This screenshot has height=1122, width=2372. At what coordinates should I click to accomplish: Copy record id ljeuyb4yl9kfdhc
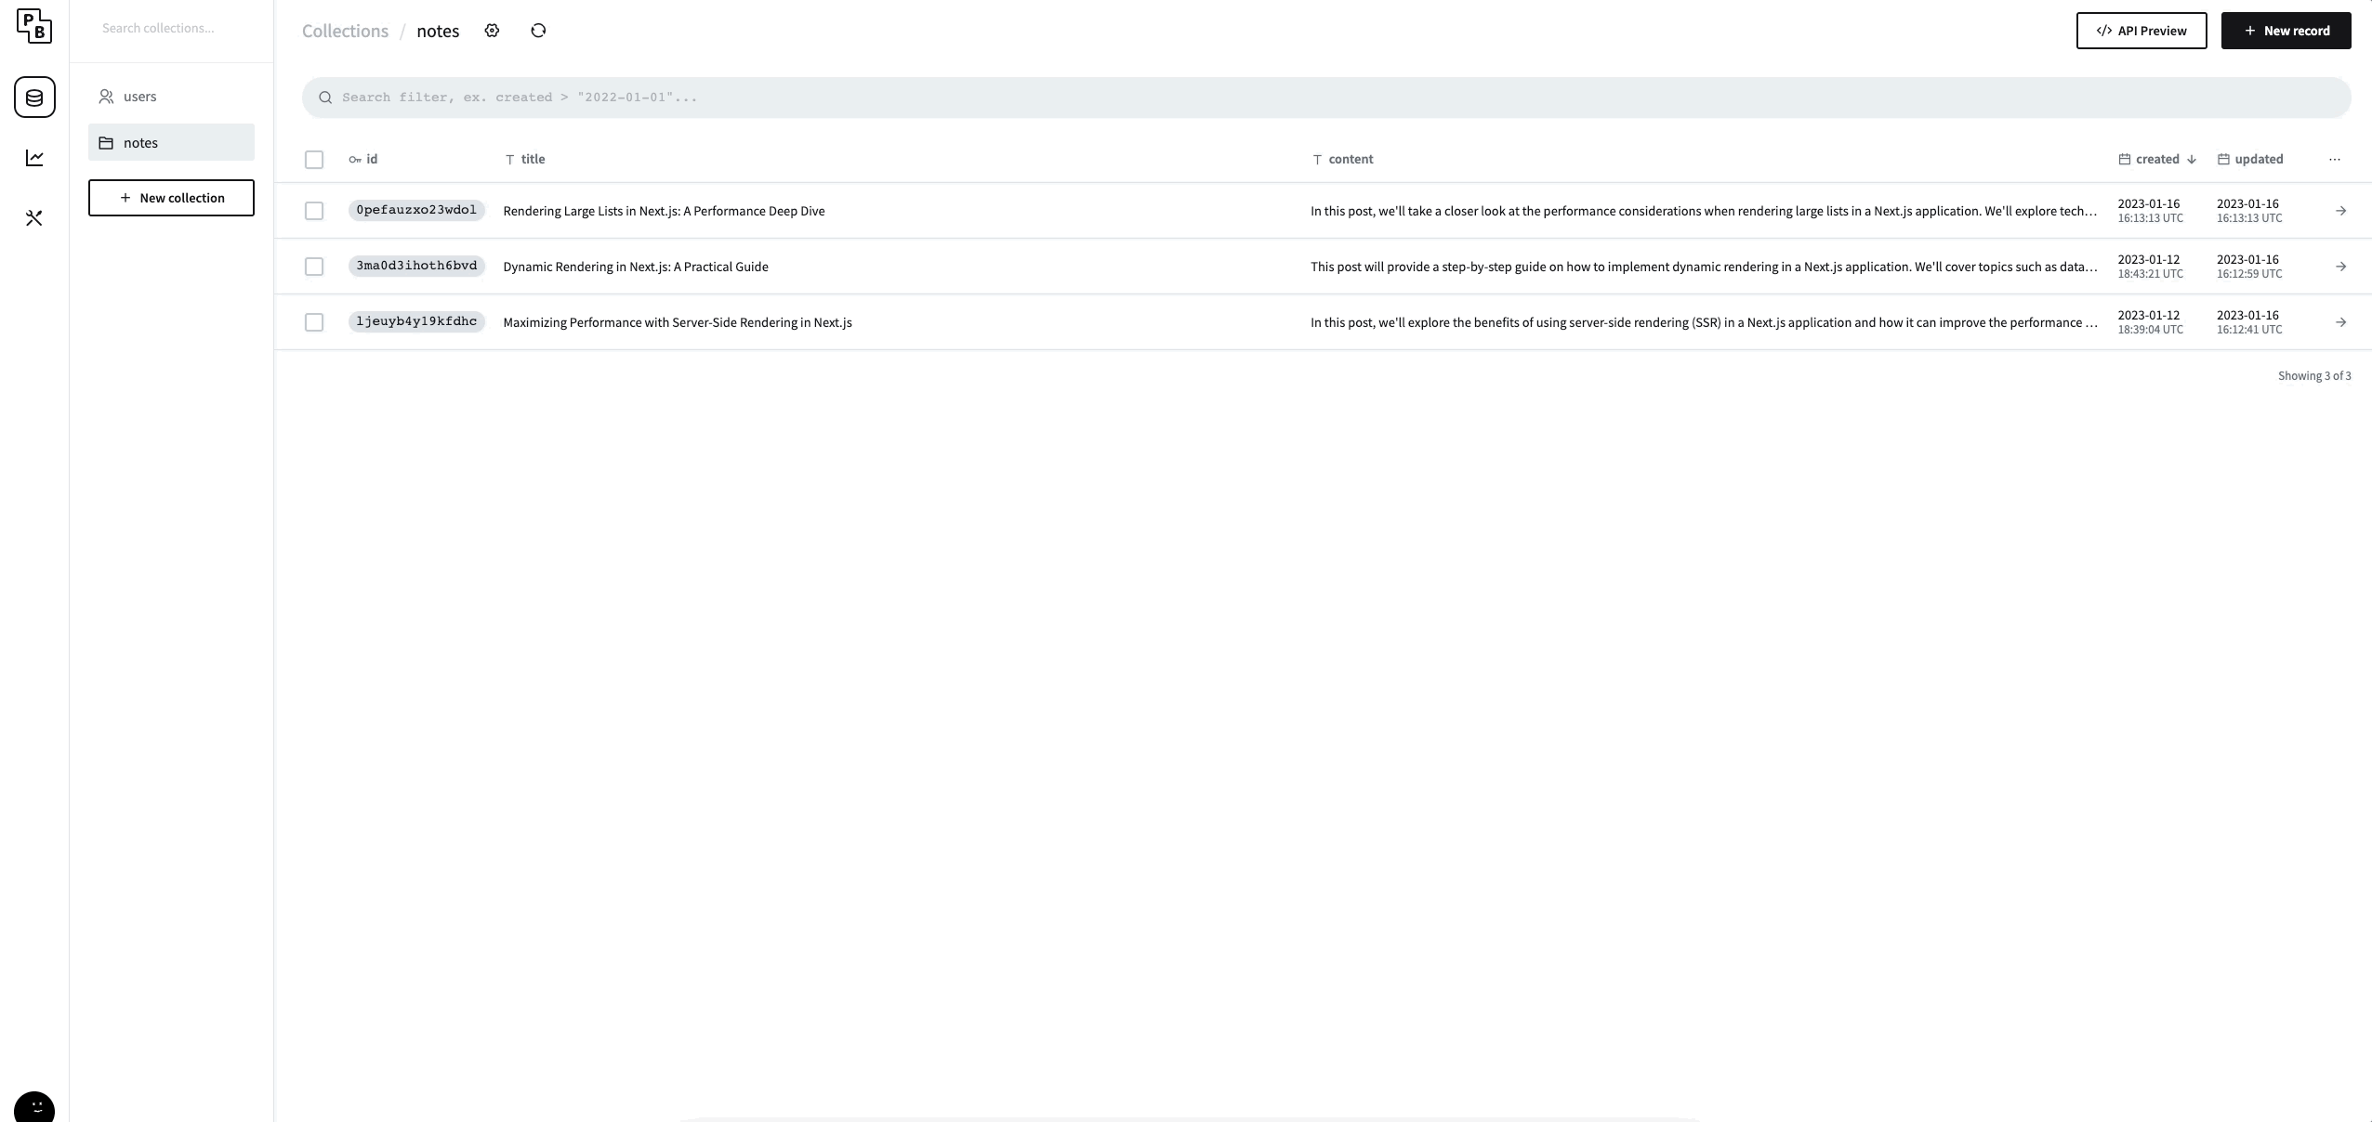click(x=416, y=321)
